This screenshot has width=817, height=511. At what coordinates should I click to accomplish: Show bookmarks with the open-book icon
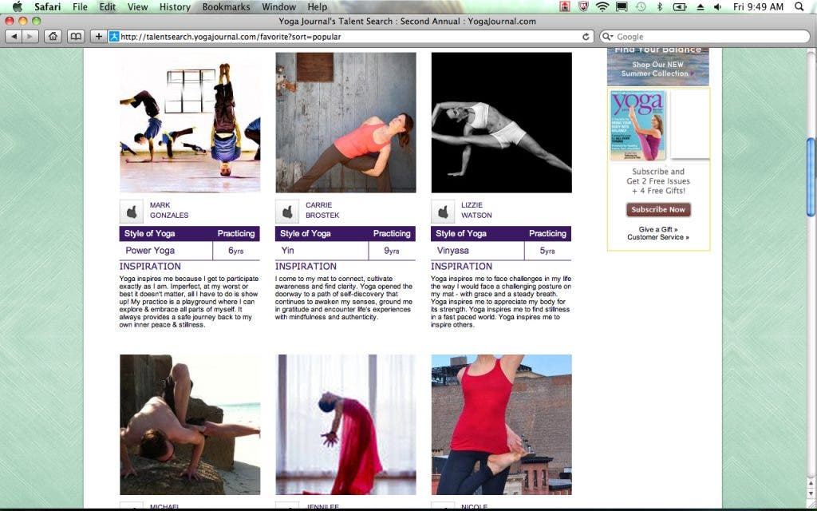click(76, 37)
